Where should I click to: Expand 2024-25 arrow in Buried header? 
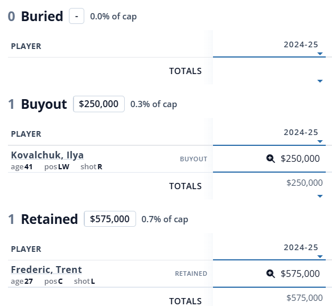(320, 54)
